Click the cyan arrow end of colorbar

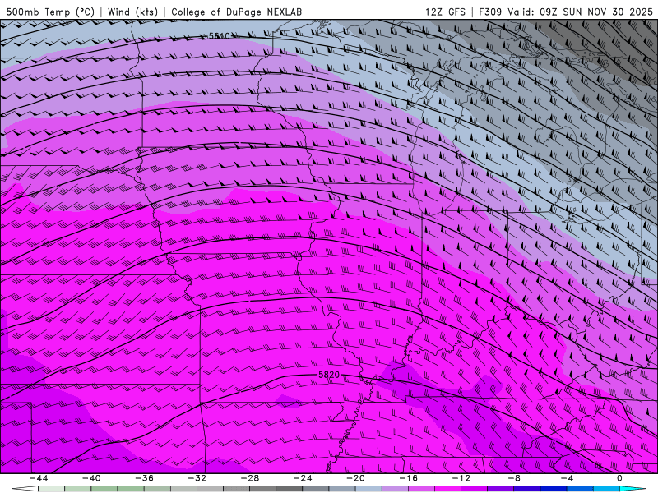click(633, 489)
